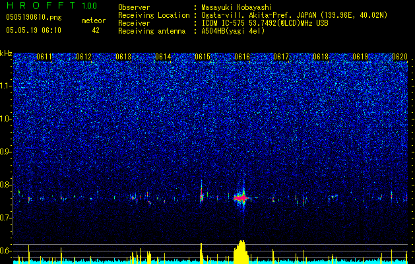This screenshot has width=415, height=264.
Task: Click the yellow amplitude spike below 0615
Action: pyautogui.click(x=201, y=253)
